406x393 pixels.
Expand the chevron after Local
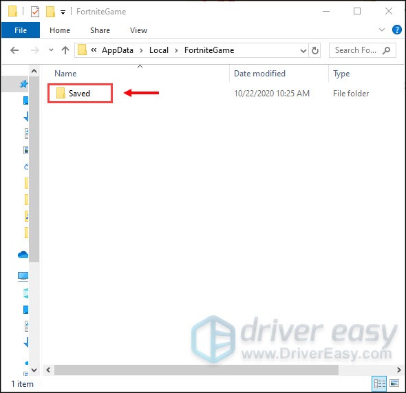(176, 50)
